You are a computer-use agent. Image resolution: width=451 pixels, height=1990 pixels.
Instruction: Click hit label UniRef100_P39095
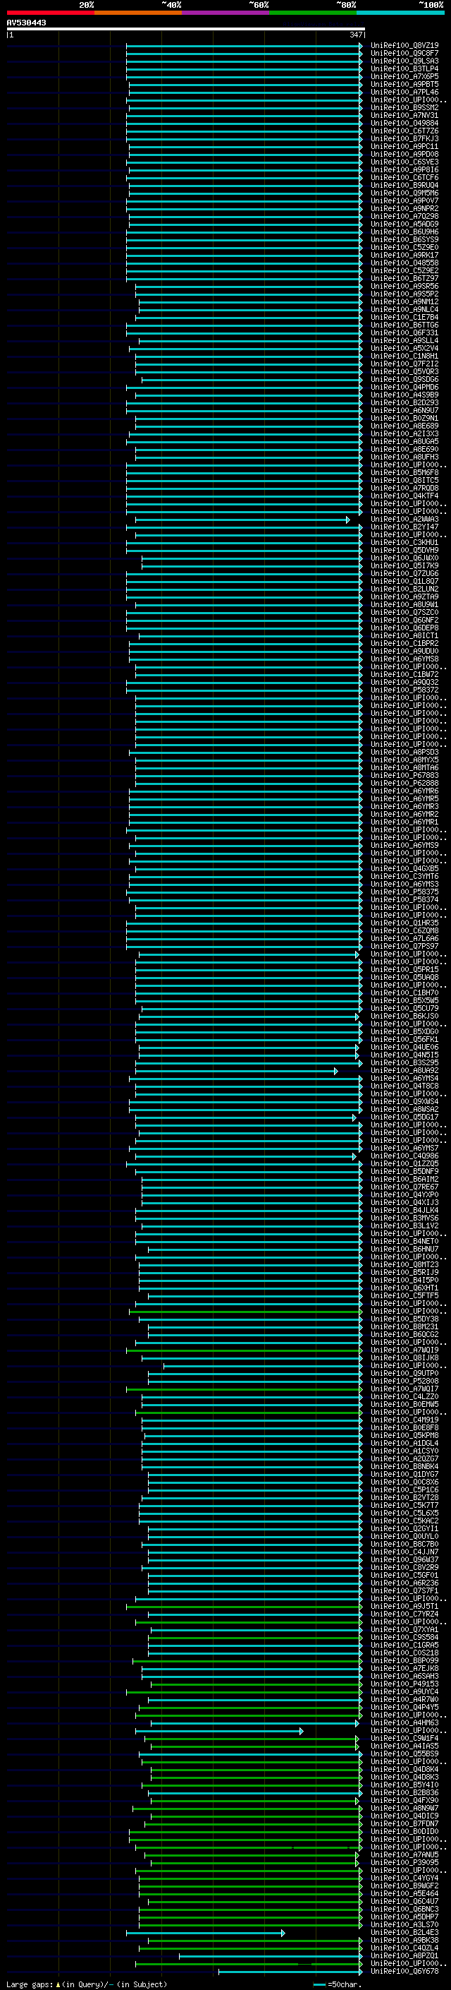pyautogui.click(x=404, y=1864)
